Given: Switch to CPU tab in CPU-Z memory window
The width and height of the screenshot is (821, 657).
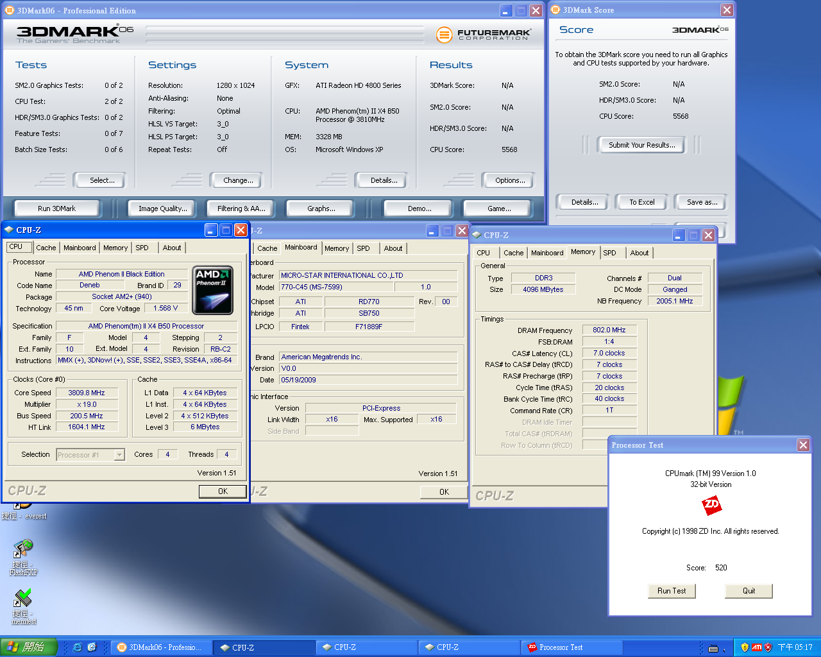Looking at the screenshot, I should pos(484,253).
